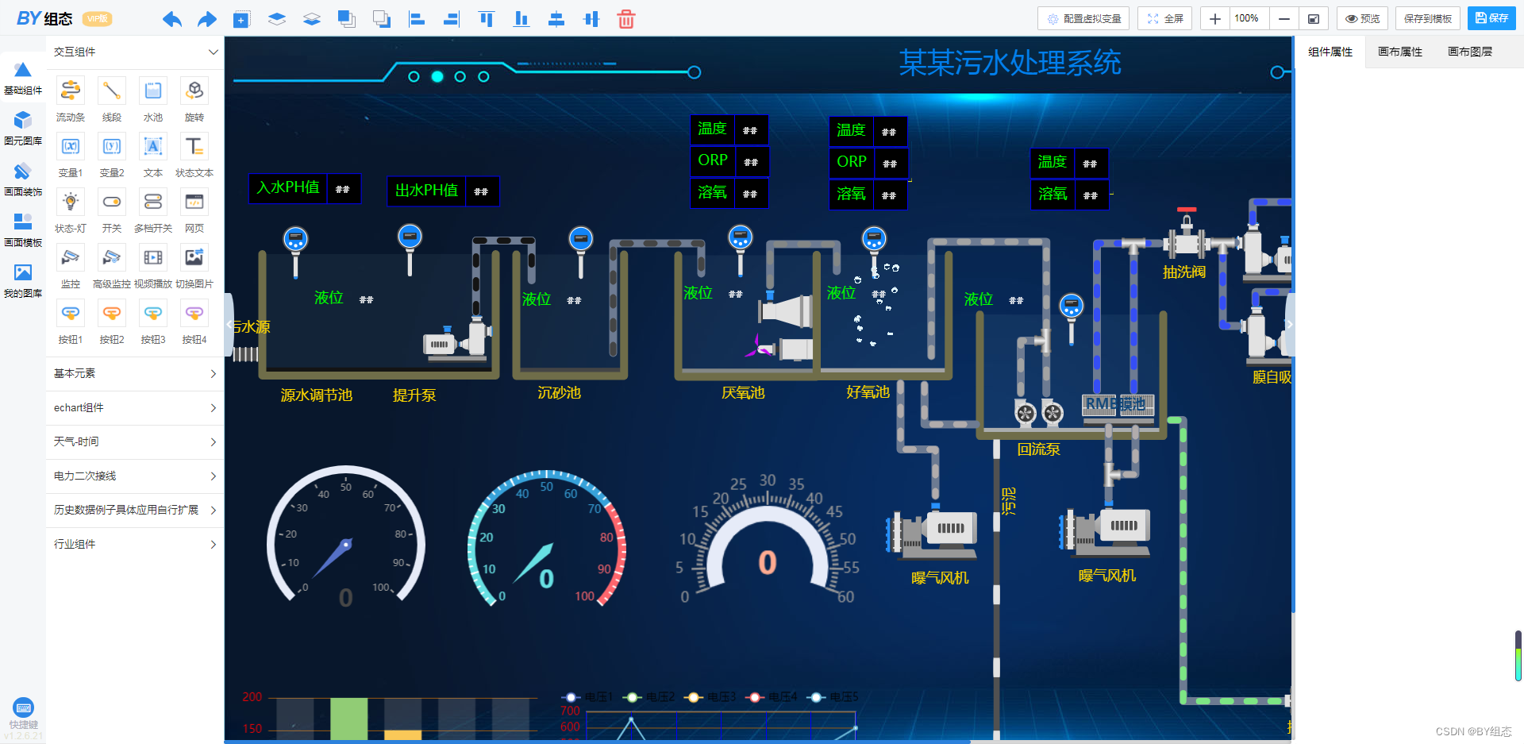Image resolution: width=1524 pixels, height=744 pixels.
Task: Select the 开关 switch component
Action: tap(112, 202)
